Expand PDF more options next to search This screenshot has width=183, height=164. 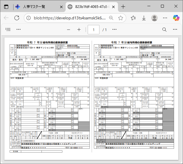(175, 30)
